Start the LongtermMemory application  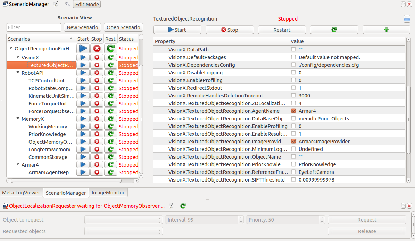pyautogui.click(x=83, y=150)
